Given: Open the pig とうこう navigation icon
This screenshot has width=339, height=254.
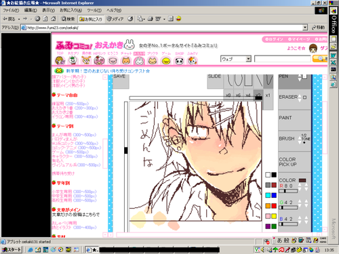Looking at the screenshot, I should click(113, 60).
